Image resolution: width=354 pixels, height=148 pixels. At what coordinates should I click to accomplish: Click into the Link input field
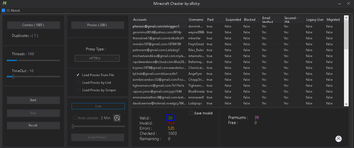click(x=98, y=106)
